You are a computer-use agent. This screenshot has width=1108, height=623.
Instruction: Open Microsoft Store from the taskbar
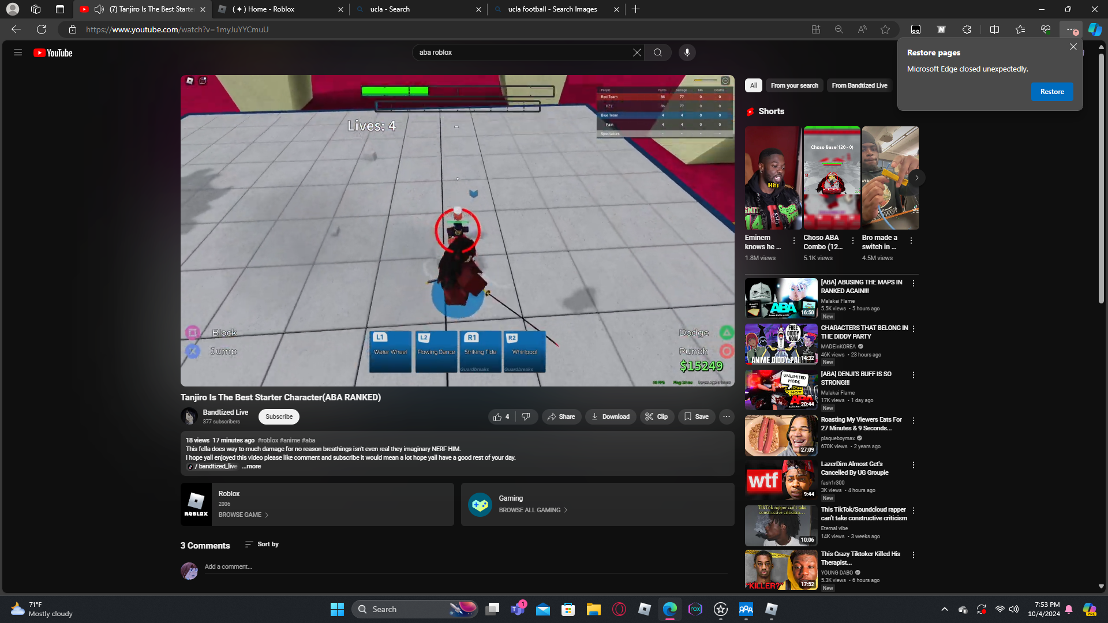tap(568, 609)
